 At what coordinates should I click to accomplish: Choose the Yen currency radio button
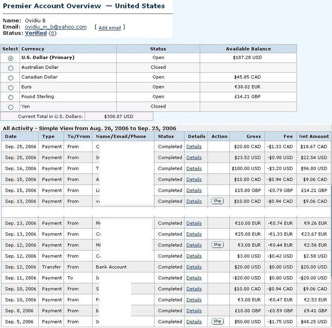11,107
